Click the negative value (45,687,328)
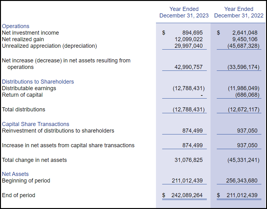Screen dimensions: 267x209 point(243,46)
